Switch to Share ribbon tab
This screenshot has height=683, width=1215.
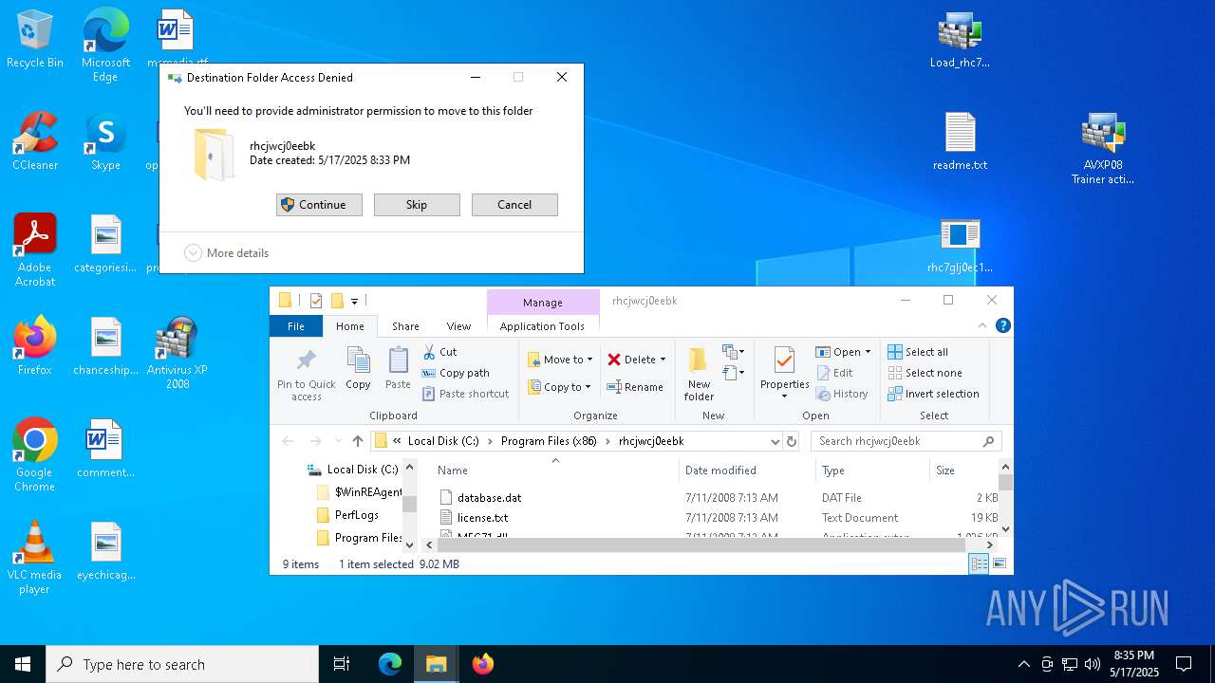coord(405,326)
